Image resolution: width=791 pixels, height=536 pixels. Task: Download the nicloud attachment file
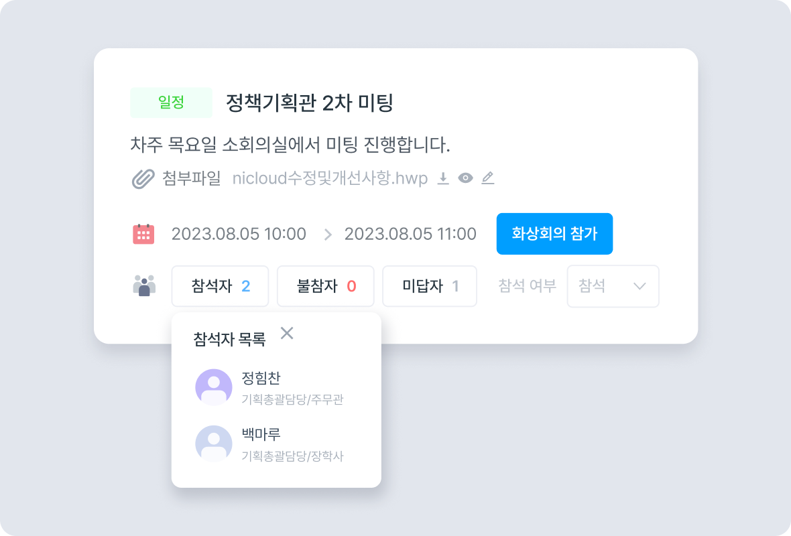pos(443,178)
